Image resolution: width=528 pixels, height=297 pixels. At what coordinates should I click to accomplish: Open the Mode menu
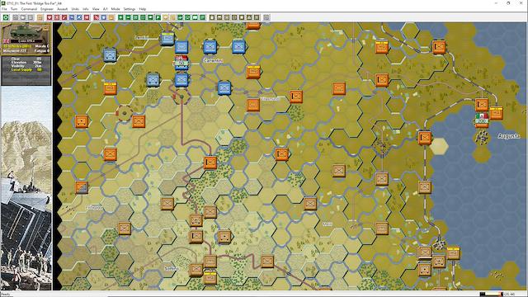pos(115,9)
